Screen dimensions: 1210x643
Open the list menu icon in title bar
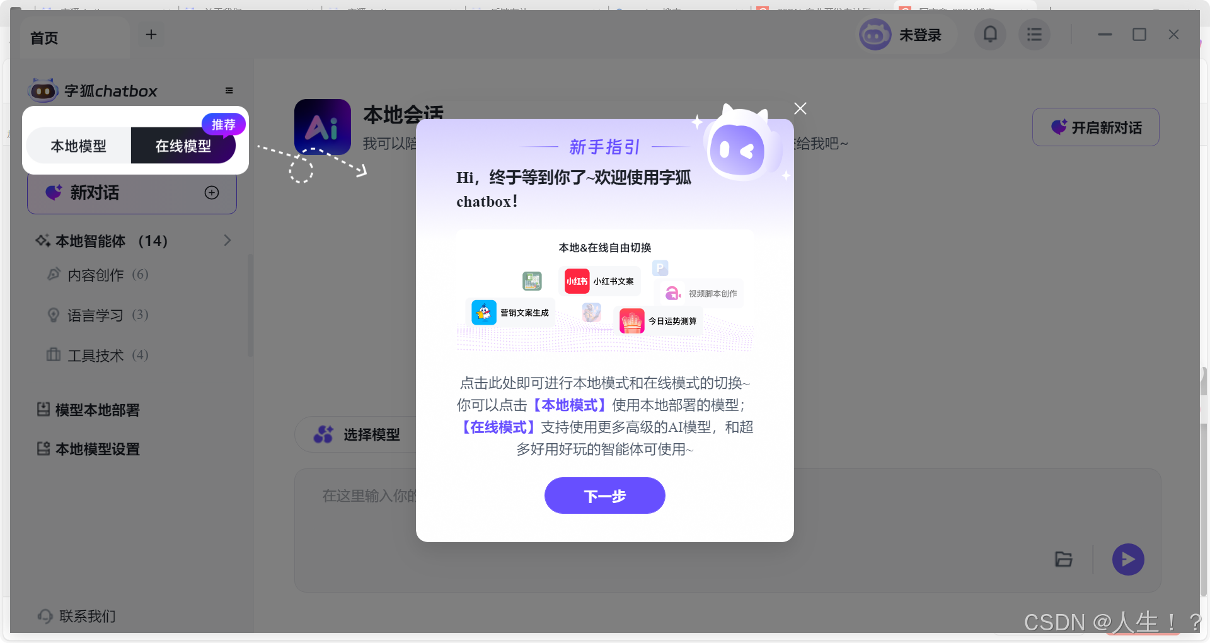pyautogui.click(x=1034, y=34)
